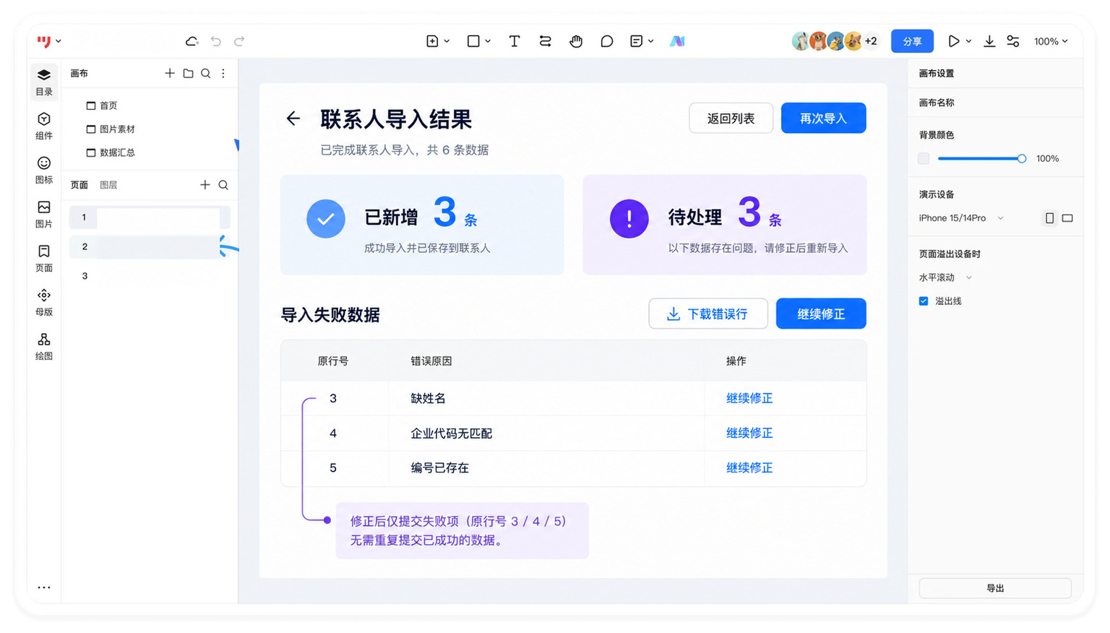1110x633 pixels.
Task: Click 下载错误行 button
Action: pos(708,314)
